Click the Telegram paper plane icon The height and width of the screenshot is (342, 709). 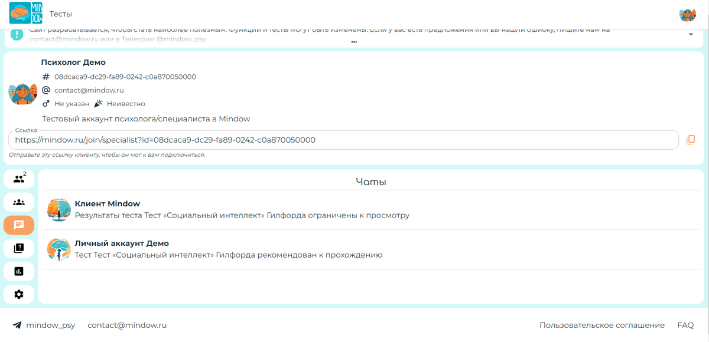pos(17,325)
